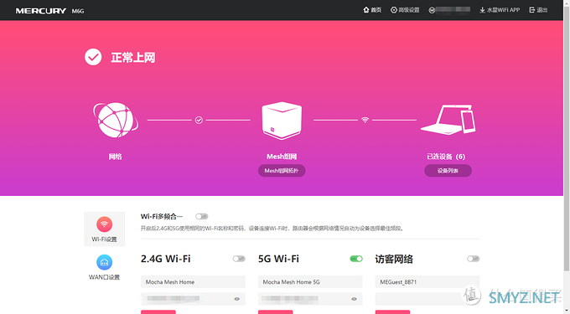Image resolution: width=570 pixels, height=314 pixels.
Task: Download the 水星WiFi APP
Action: pyautogui.click(x=500, y=10)
